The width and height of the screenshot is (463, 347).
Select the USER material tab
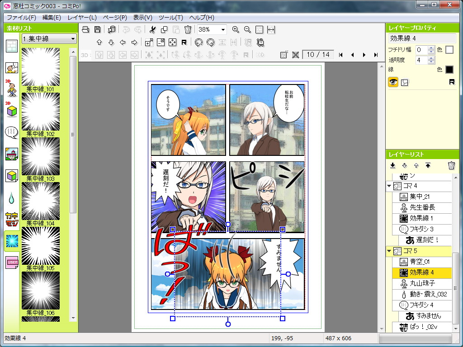coord(12,262)
